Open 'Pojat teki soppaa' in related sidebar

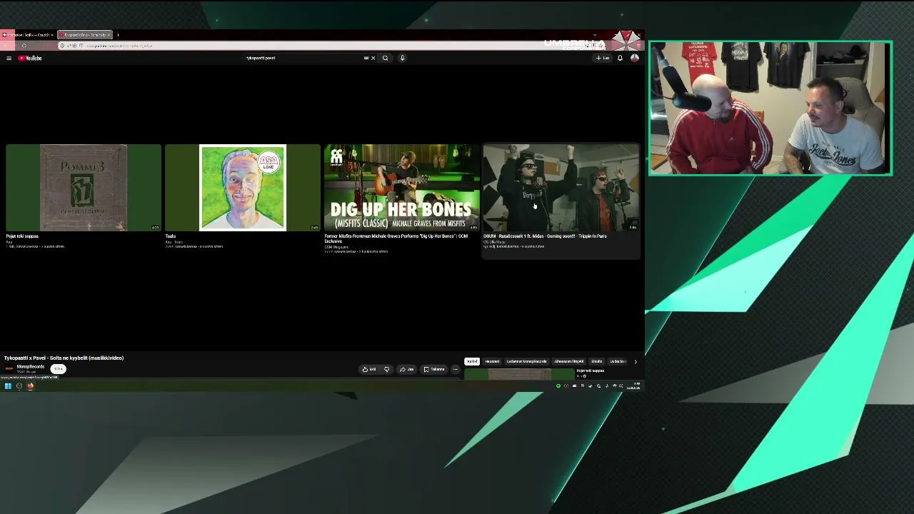[591, 371]
